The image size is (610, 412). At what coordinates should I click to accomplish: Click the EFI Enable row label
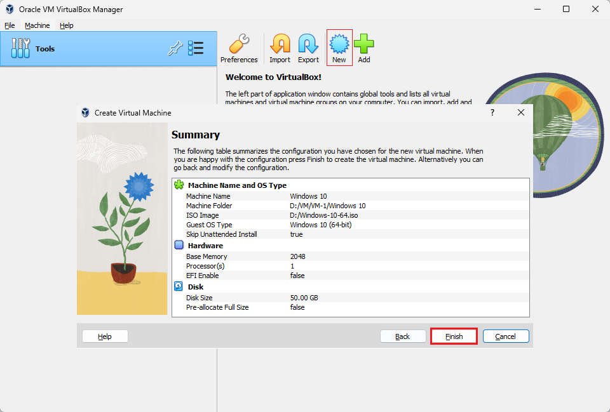(x=202, y=276)
